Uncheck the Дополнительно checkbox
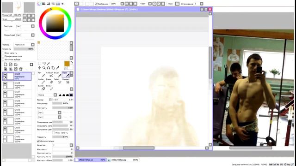296x166 pixels. coord(38,141)
